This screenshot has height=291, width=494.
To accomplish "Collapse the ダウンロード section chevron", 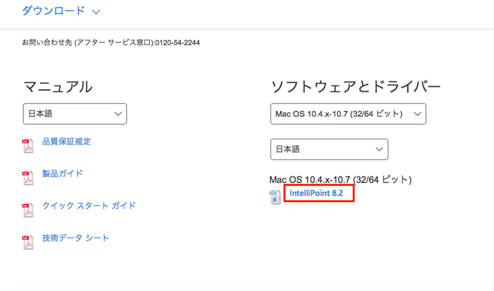I will point(96,12).
